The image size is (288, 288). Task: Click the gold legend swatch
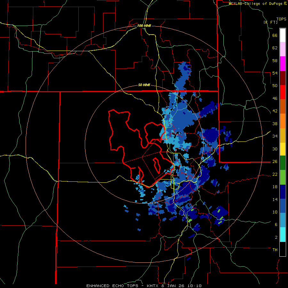(283, 136)
